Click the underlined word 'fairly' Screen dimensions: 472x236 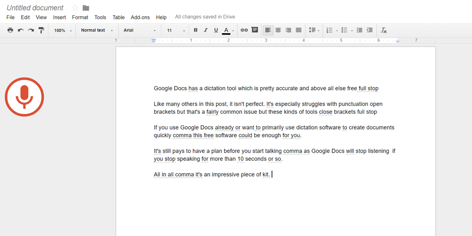[212, 112]
